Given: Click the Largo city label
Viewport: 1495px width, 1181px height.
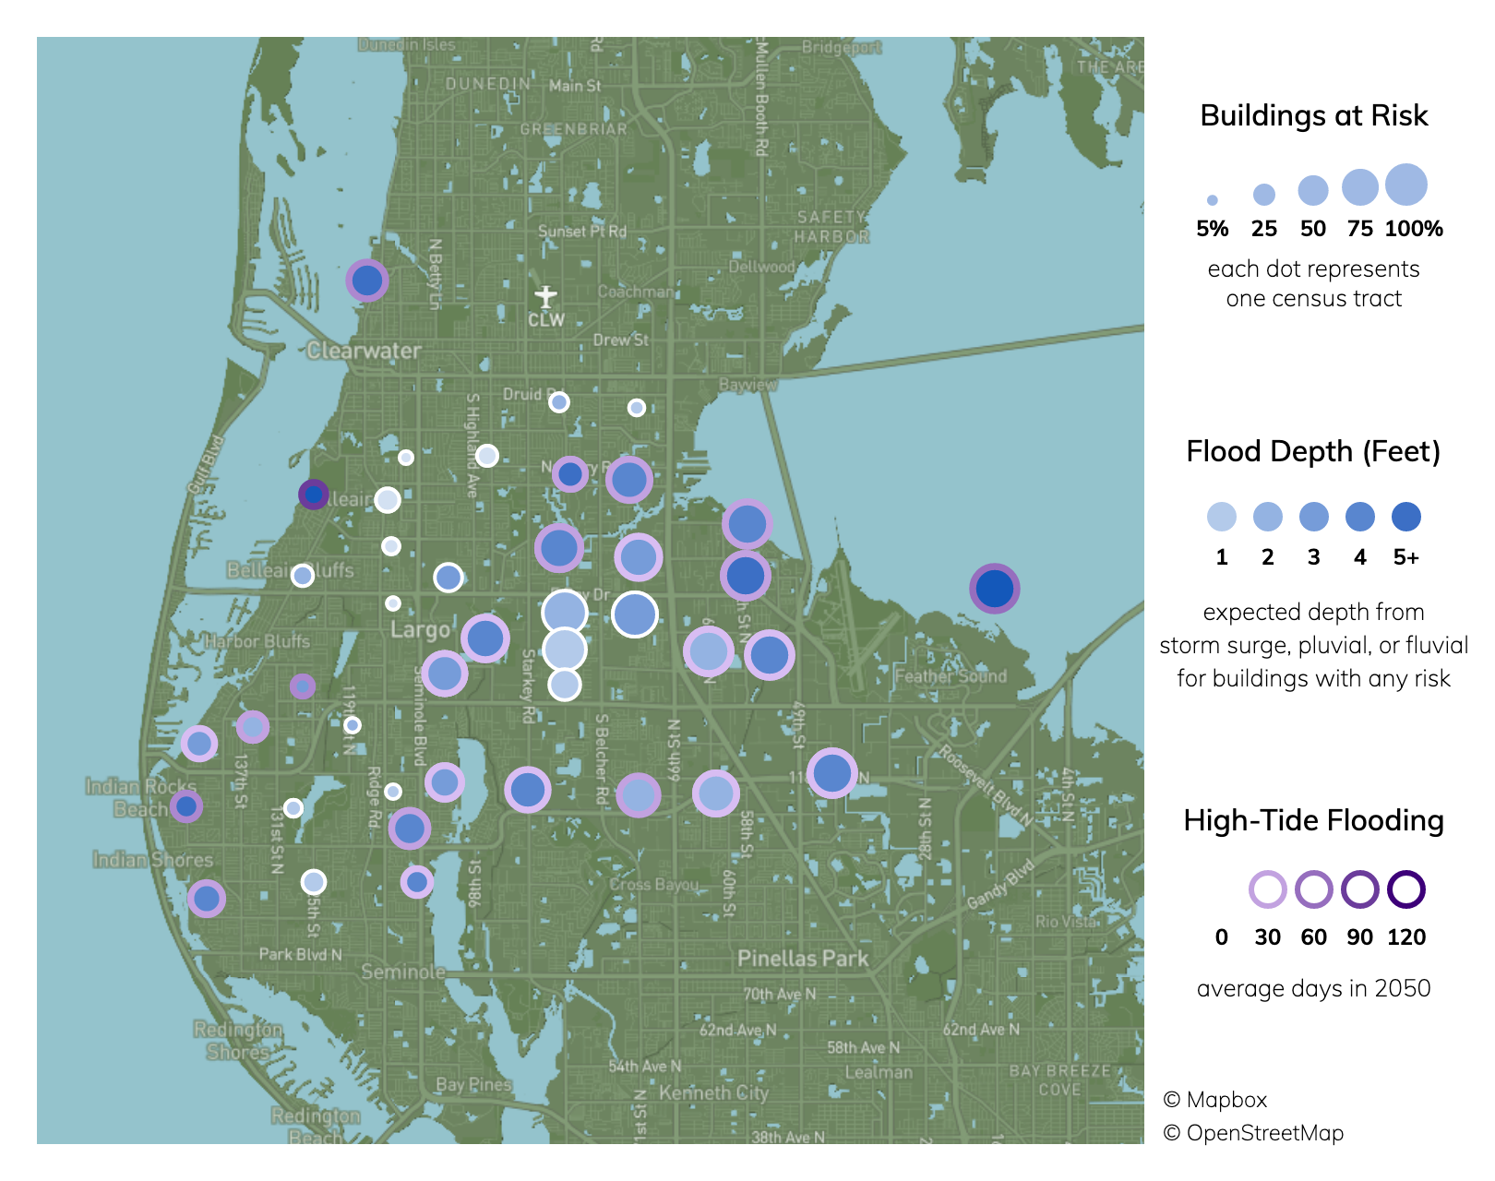Looking at the screenshot, I should coord(420,630).
